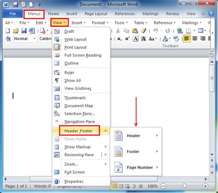The height and width of the screenshot is (193, 218).
Task: Toggle Center alignment button
Action: (195, 39)
